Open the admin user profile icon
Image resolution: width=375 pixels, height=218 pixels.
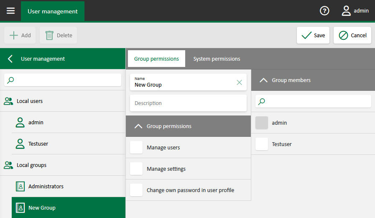346,11
